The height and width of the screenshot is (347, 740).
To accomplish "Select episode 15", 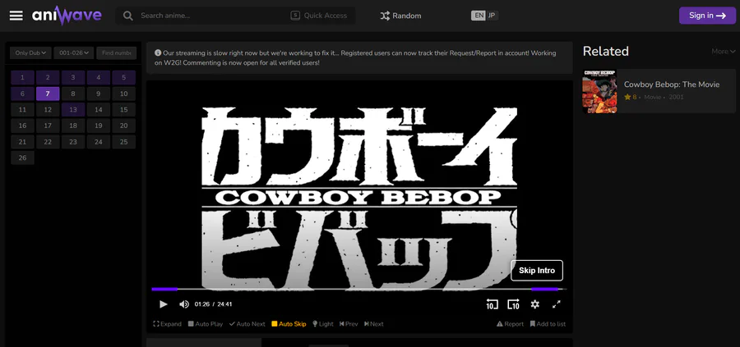I will 123,110.
